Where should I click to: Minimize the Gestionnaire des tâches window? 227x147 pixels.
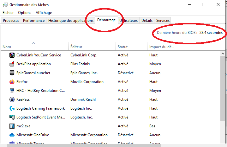coord(189,4)
